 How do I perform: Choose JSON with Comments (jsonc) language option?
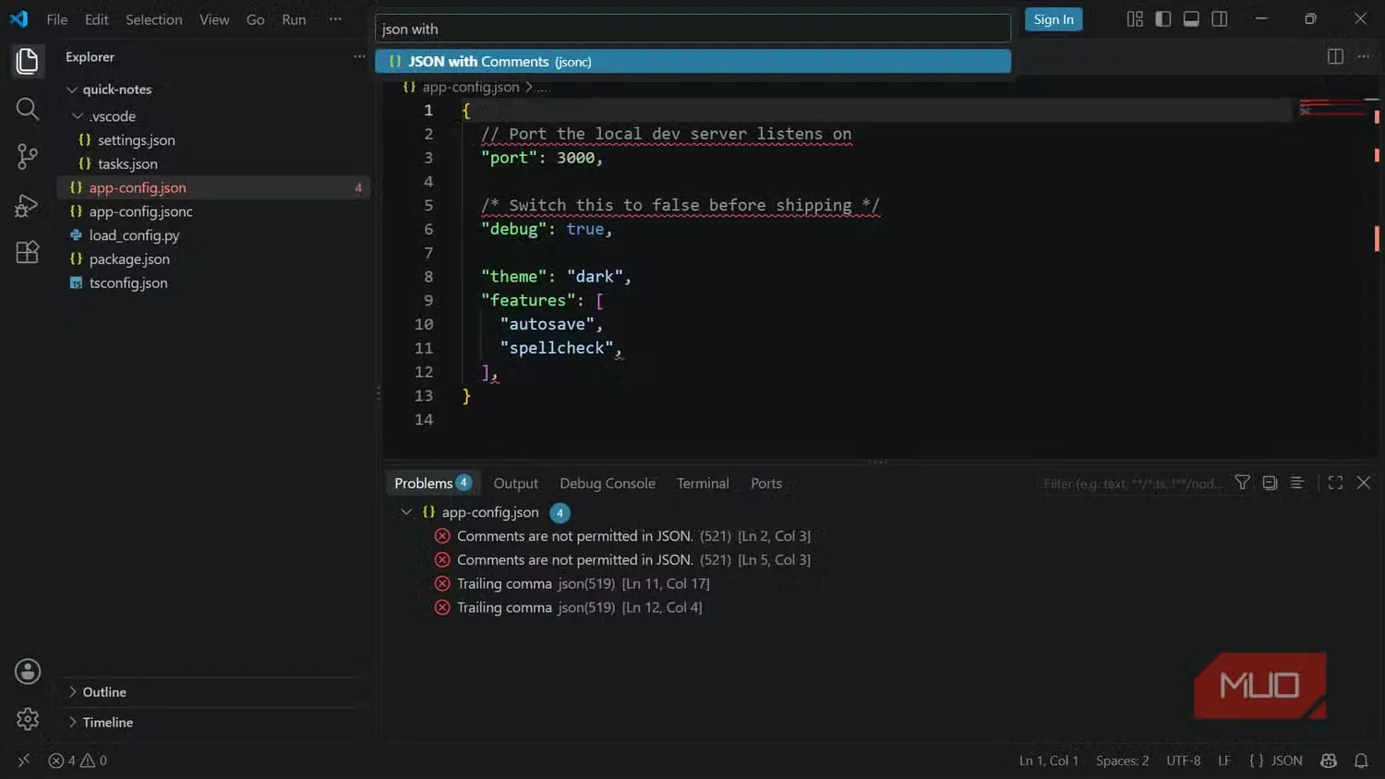pos(692,62)
